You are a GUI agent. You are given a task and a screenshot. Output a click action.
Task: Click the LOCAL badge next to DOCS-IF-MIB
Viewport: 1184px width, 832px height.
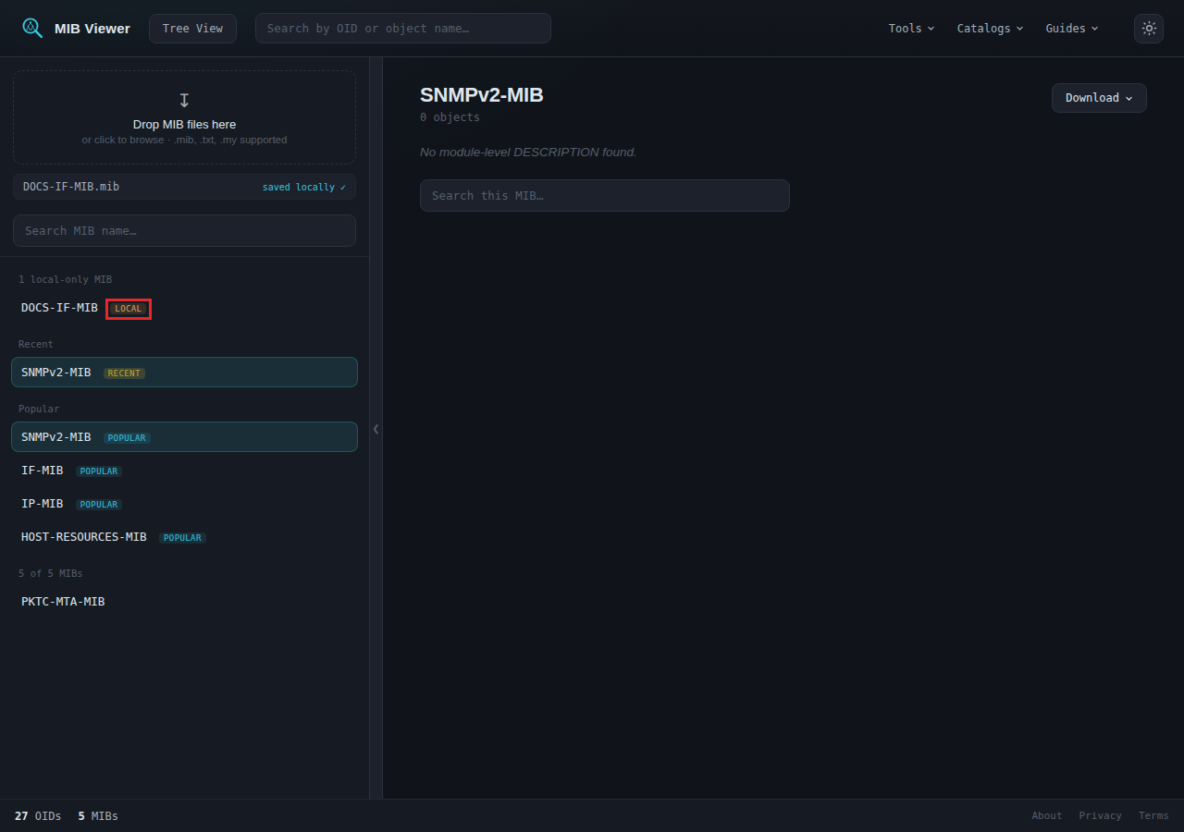[x=129, y=309]
